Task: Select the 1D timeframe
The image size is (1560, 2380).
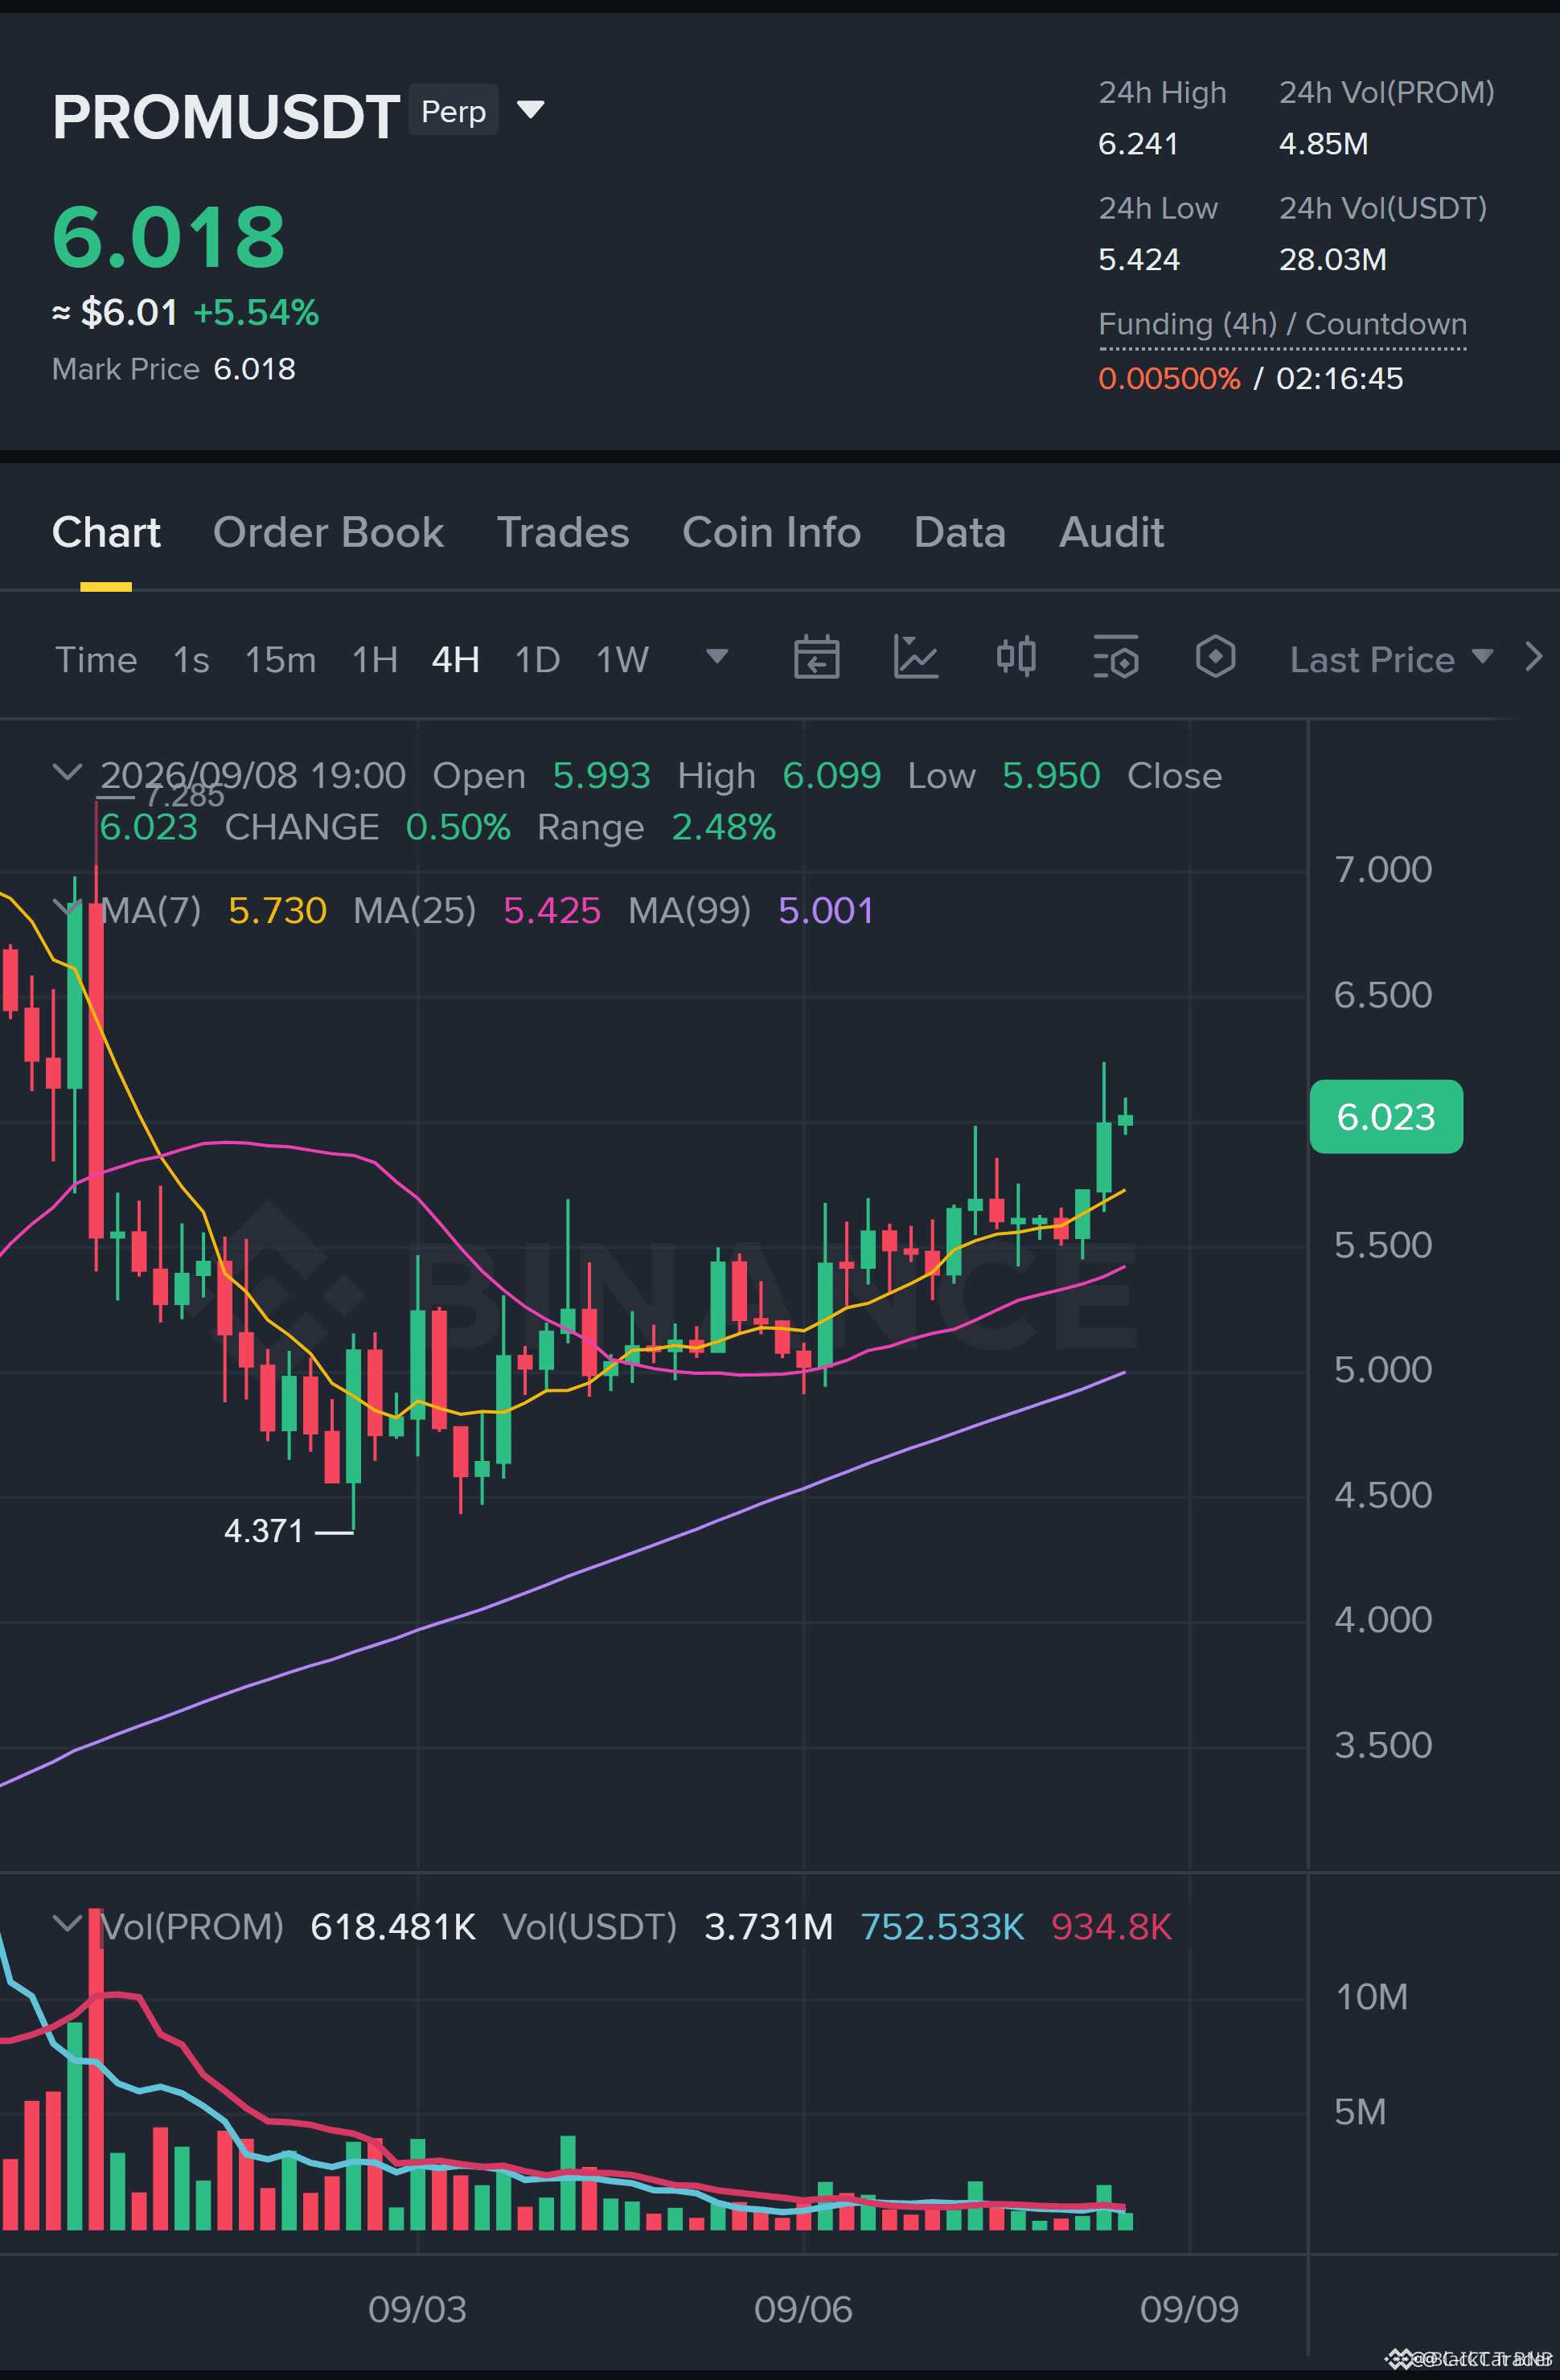Action: pos(537,660)
